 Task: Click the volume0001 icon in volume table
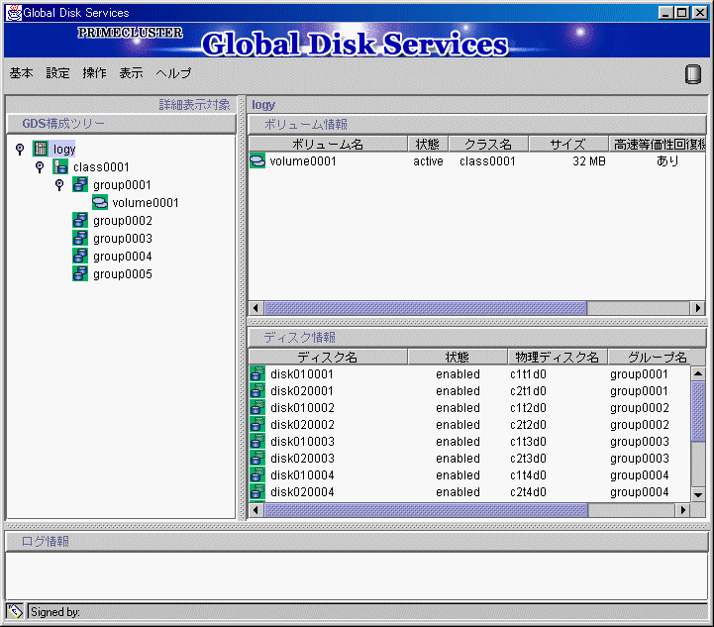click(x=257, y=160)
